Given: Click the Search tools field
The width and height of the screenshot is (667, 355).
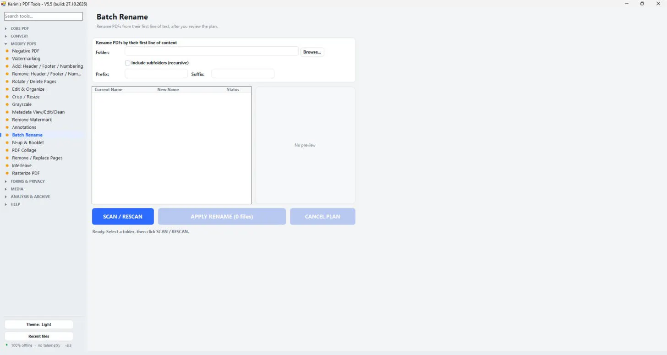Looking at the screenshot, I should 44,16.
